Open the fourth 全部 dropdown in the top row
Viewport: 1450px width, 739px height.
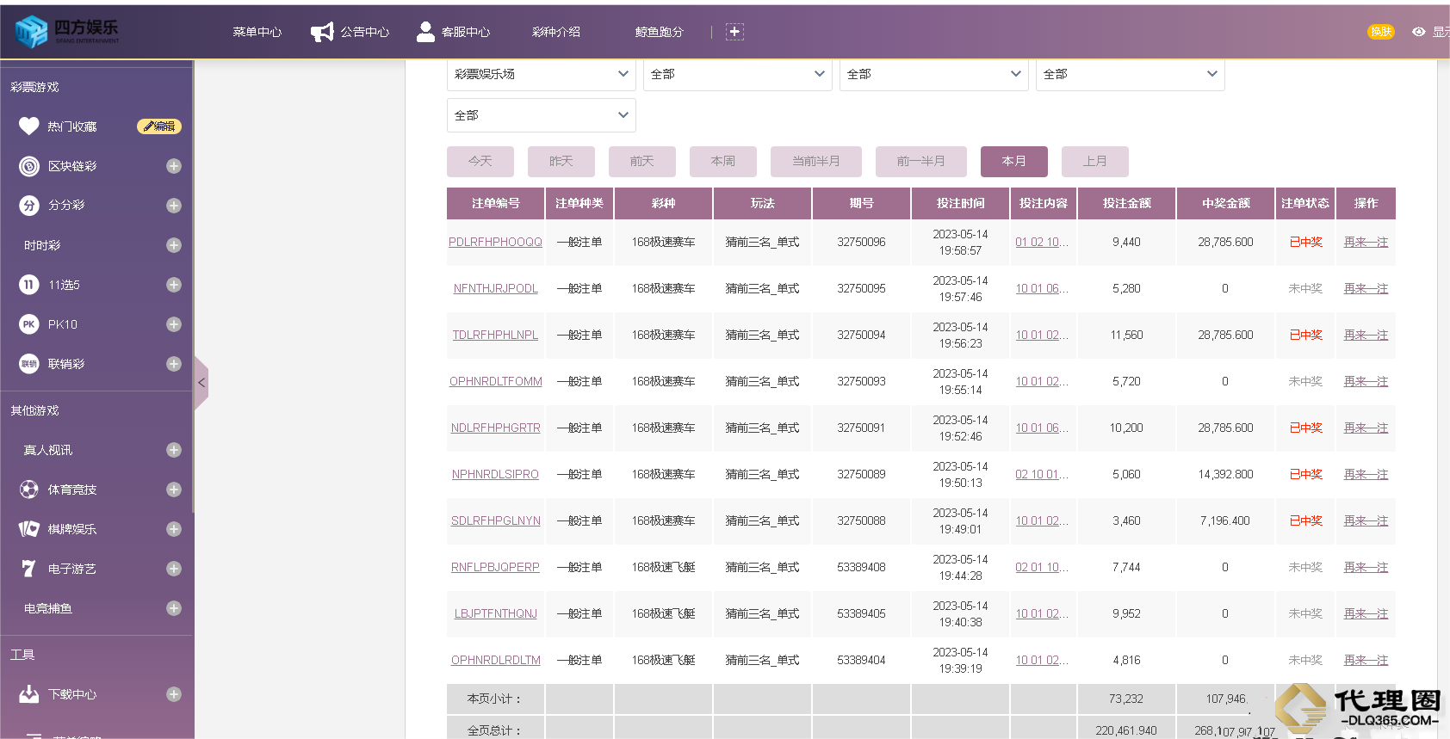pos(1131,74)
